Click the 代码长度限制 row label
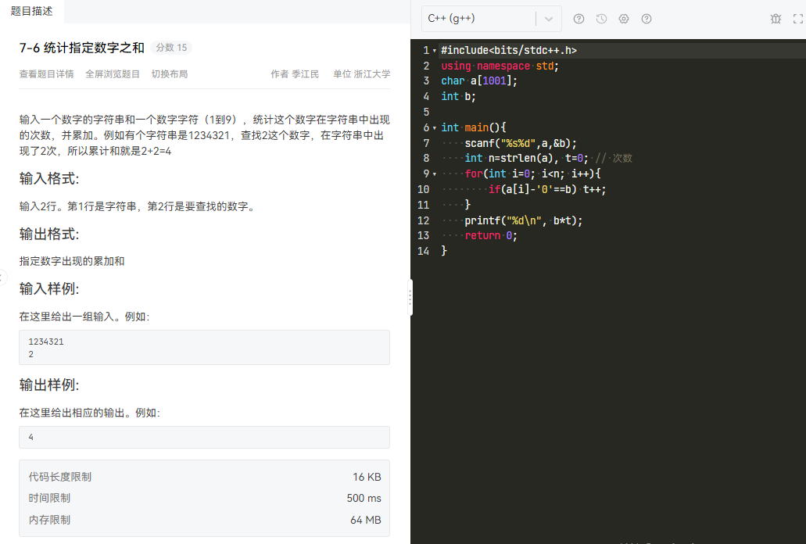This screenshot has width=806, height=544. pos(60,478)
